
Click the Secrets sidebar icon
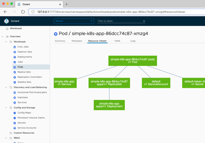(15, 123)
